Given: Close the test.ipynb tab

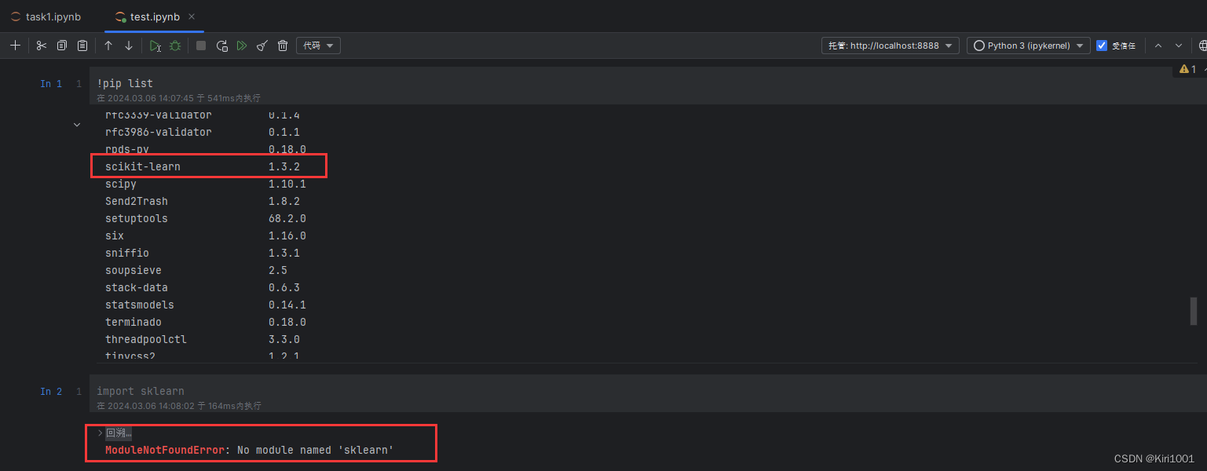Looking at the screenshot, I should pyautogui.click(x=191, y=15).
